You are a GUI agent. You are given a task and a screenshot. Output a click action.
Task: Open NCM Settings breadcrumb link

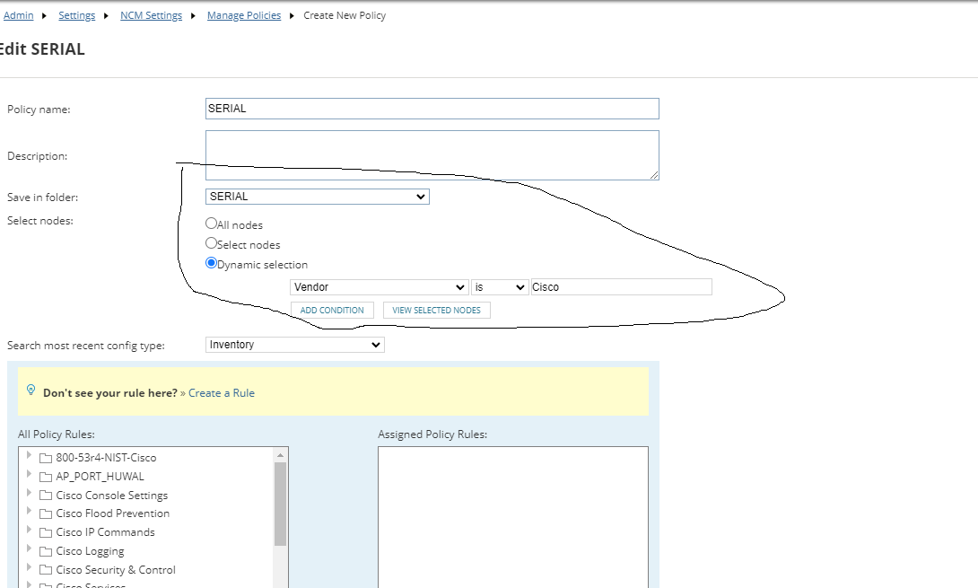[x=151, y=15]
